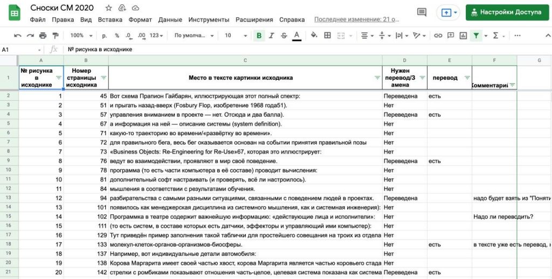Viewport: 552px width, 279px height.
Task: Open text rotation options
Action: 419,36
